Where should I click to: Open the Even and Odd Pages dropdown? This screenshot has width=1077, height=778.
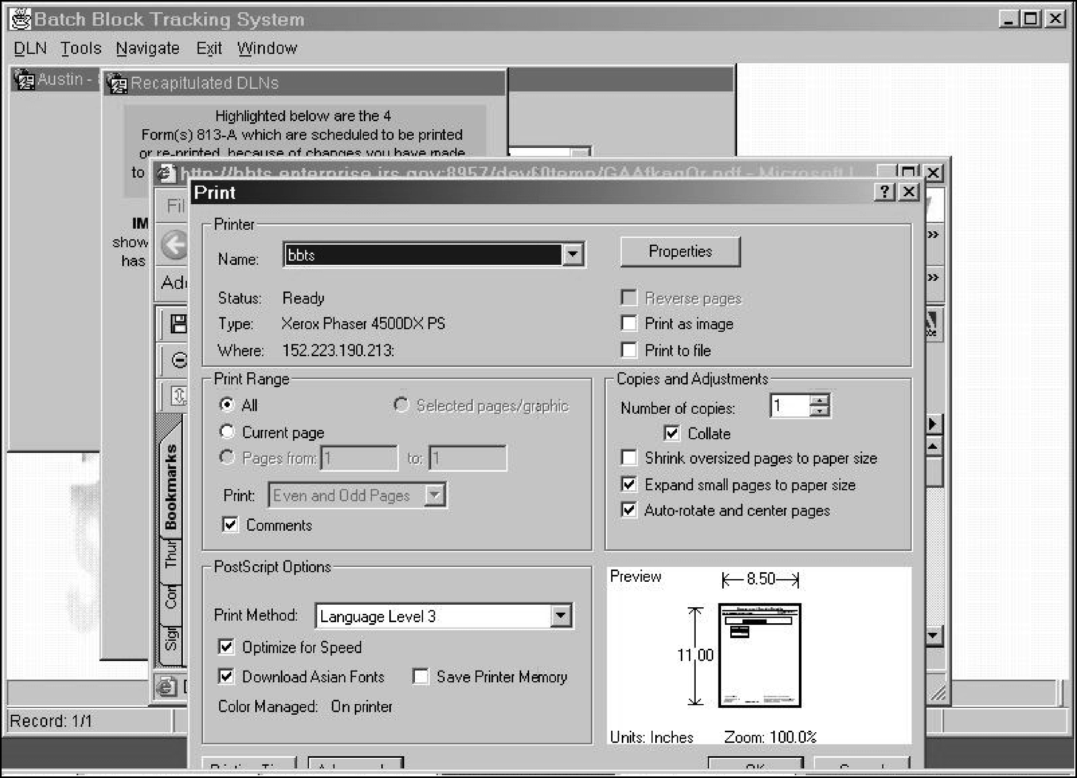(x=435, y=495)
